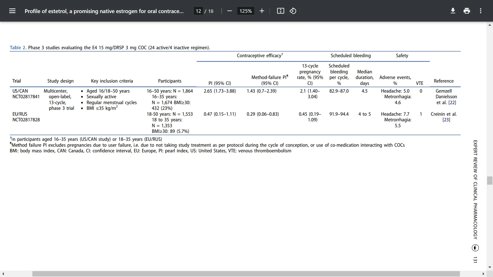Click 'Sexually active' inclusion criterion
This screenshot has width=493, height=277.
[101, 97]
